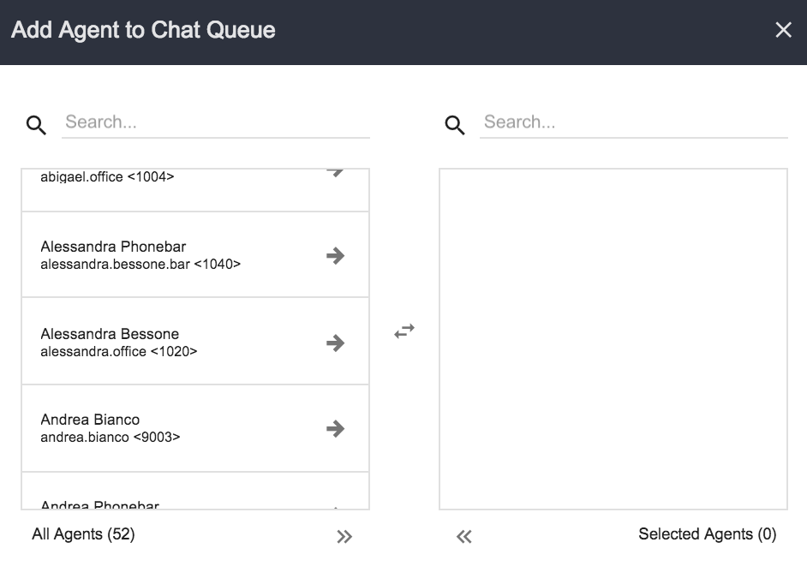Viewport: 807px width, 584px height.
Task: Click the swap arrows icon between lists
Action: 404,331
